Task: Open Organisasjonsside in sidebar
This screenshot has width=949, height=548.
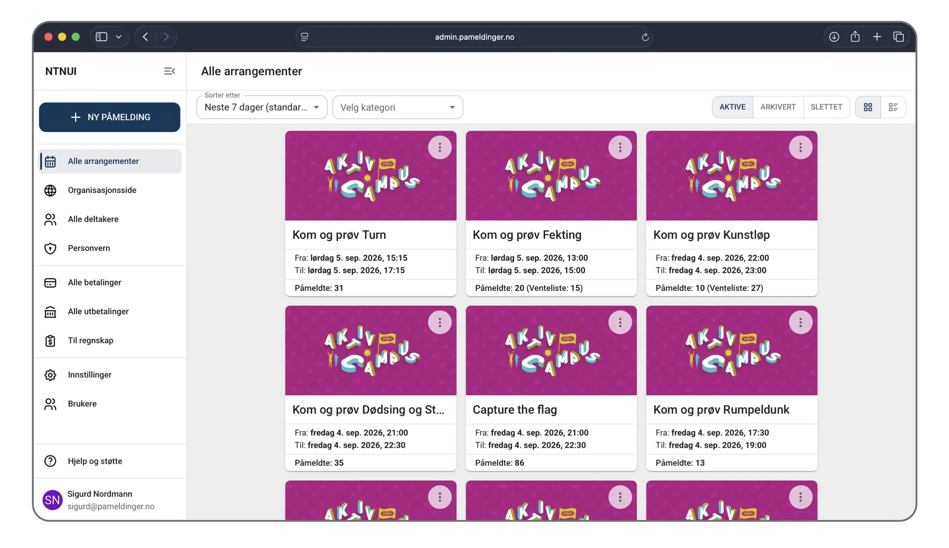Action: [110, 190]
